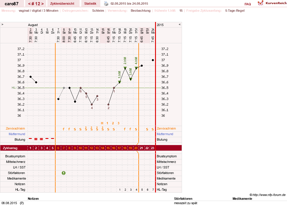Click the low-value point numbered 4
287x210 pixels.
(92, 104)
